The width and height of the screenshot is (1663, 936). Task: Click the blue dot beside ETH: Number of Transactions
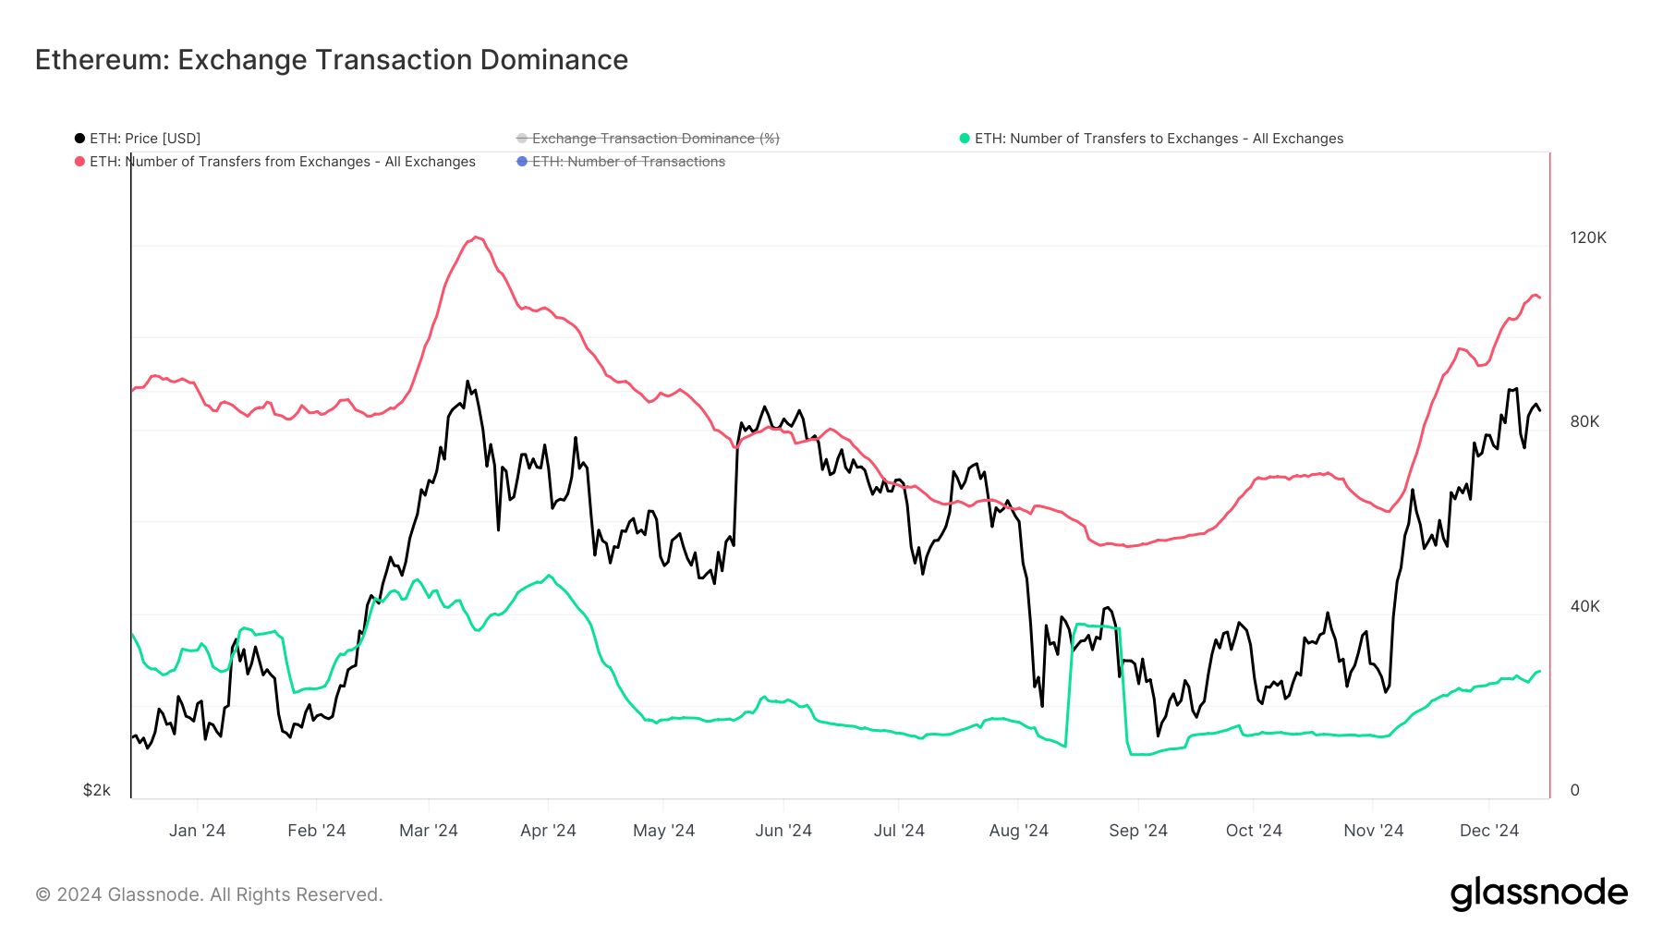pos(522,162)
